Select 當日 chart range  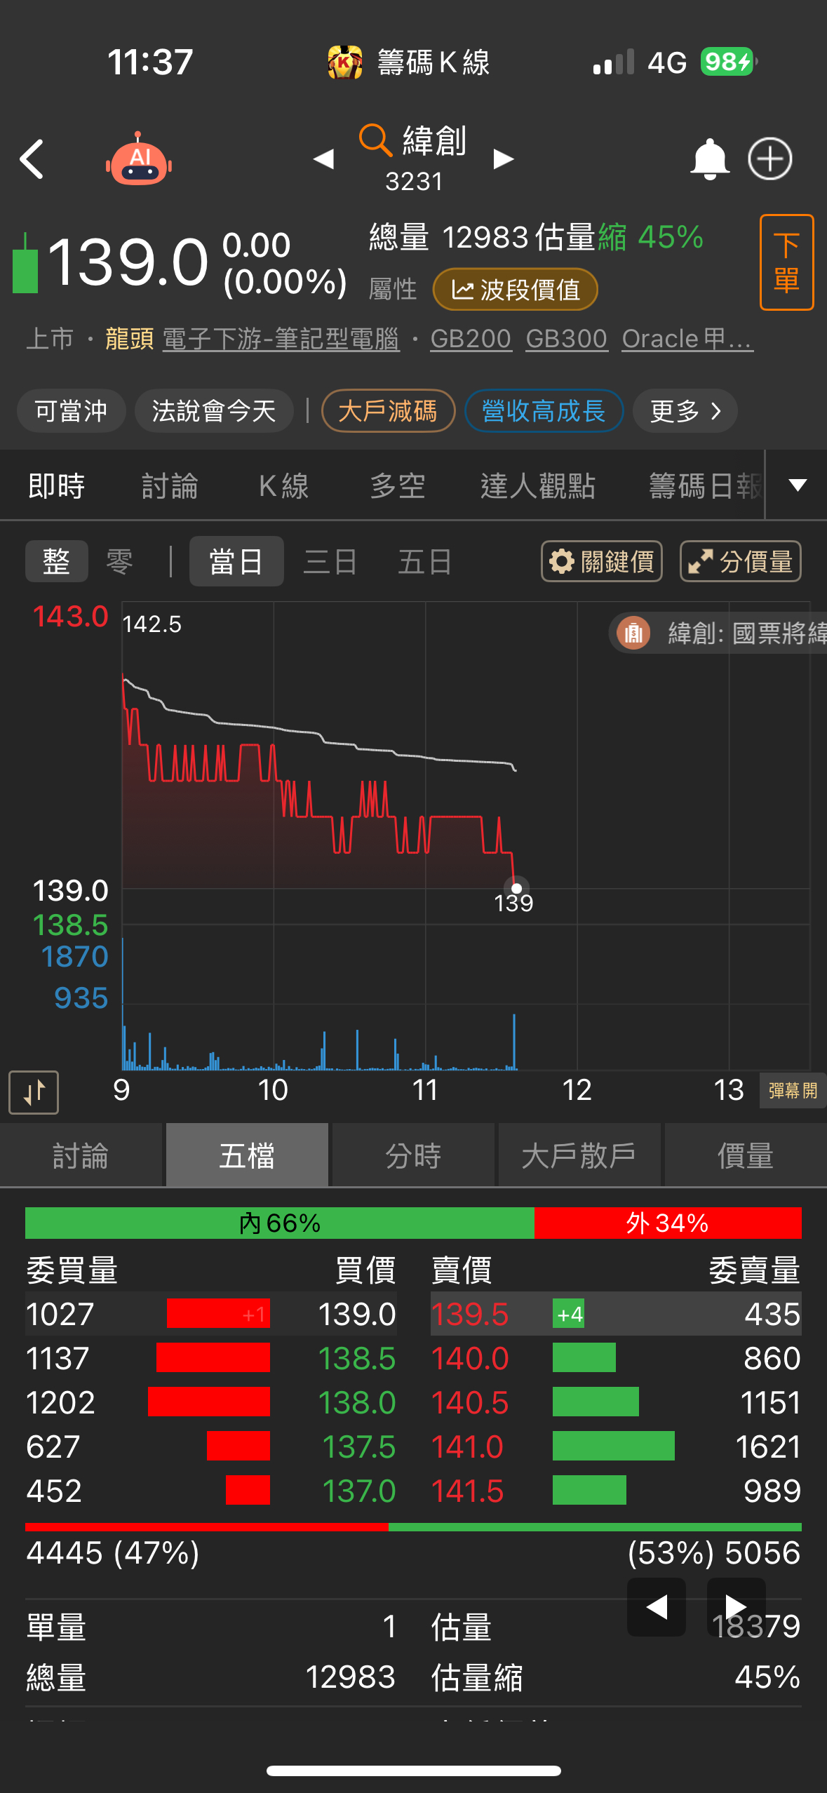coord(236,561)
